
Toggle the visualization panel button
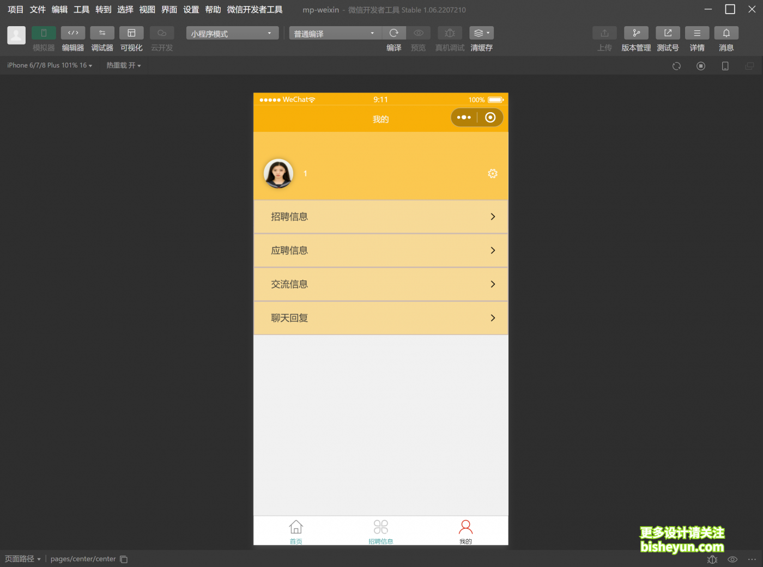pyautogui.click(x=131, y=33)
